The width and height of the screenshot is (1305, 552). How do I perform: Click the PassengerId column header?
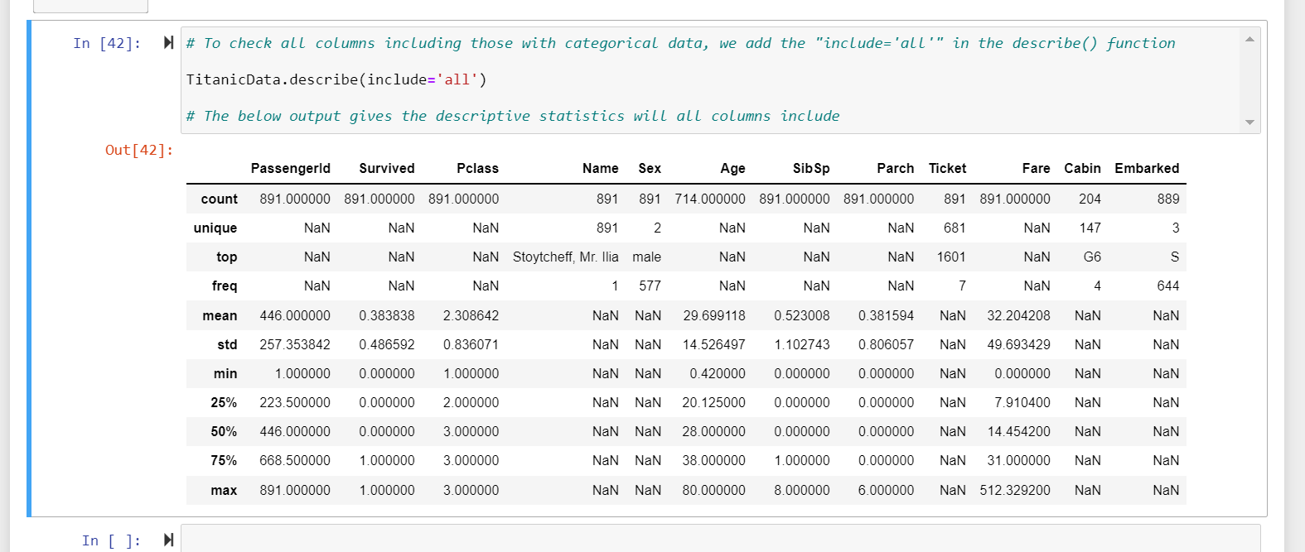coord(291,168)
